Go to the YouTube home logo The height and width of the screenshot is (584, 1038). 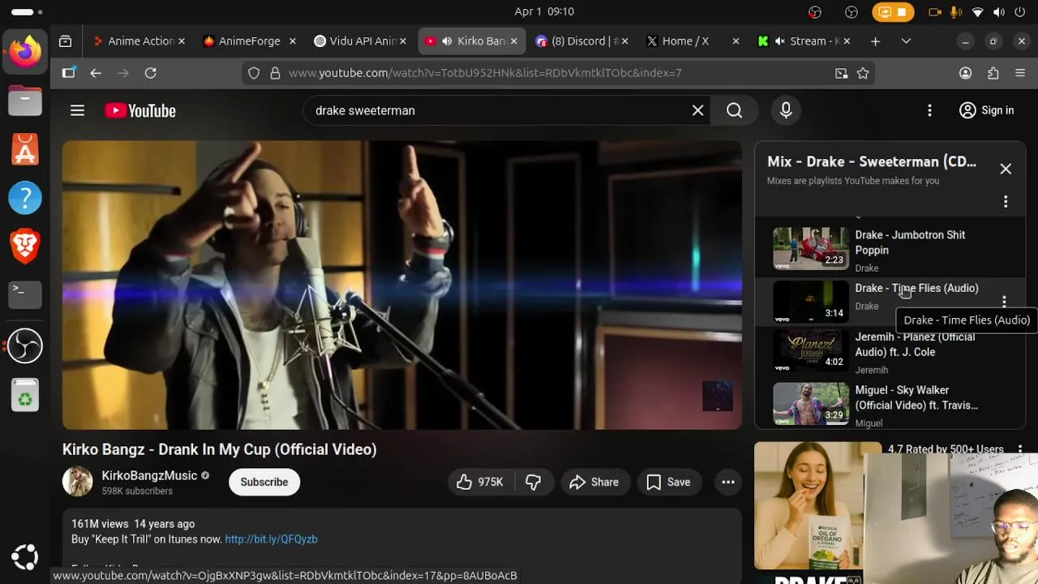[x=140, y=110]
